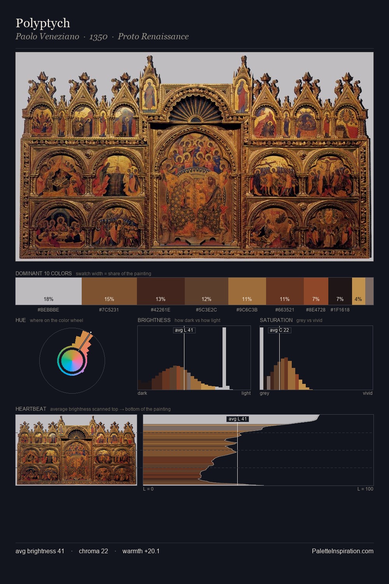Click the hex code #663521 label
The height and width of the screenshot is (584, 389).
[x=285, y=310]
